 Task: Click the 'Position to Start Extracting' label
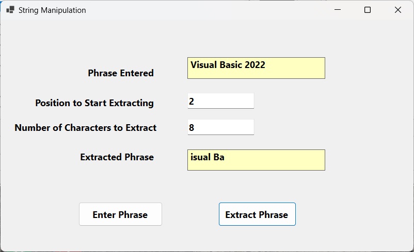[x=94, y=103]
